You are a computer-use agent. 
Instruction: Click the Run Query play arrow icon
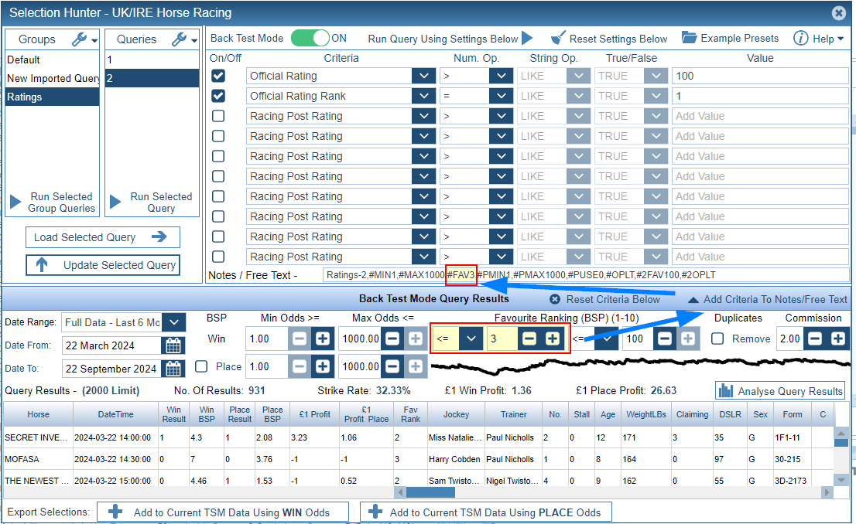[527, 38]
